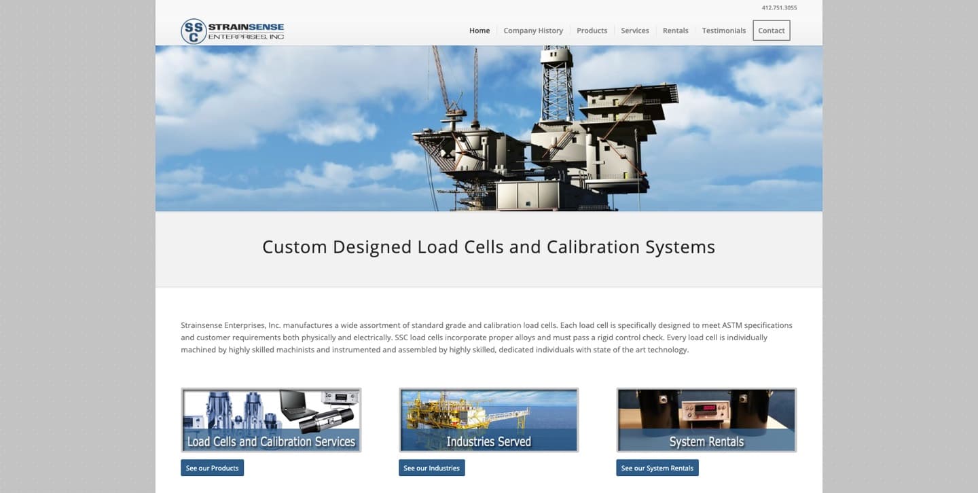The height and width of the screenshot is (493, 978).
Task: Go to Company History page
Action: click(533, 31)
